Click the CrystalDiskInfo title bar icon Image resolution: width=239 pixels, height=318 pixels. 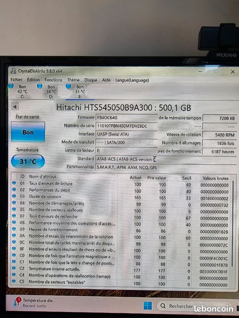coord(14,71)
